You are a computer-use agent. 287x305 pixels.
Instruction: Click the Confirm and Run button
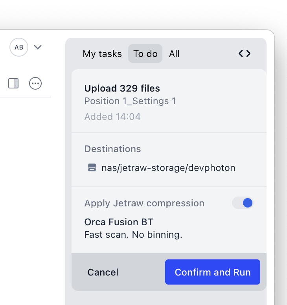pyautogui.click(x=212, y=272)
